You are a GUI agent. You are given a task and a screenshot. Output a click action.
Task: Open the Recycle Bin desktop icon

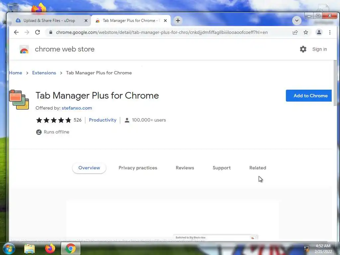point(12,8)
